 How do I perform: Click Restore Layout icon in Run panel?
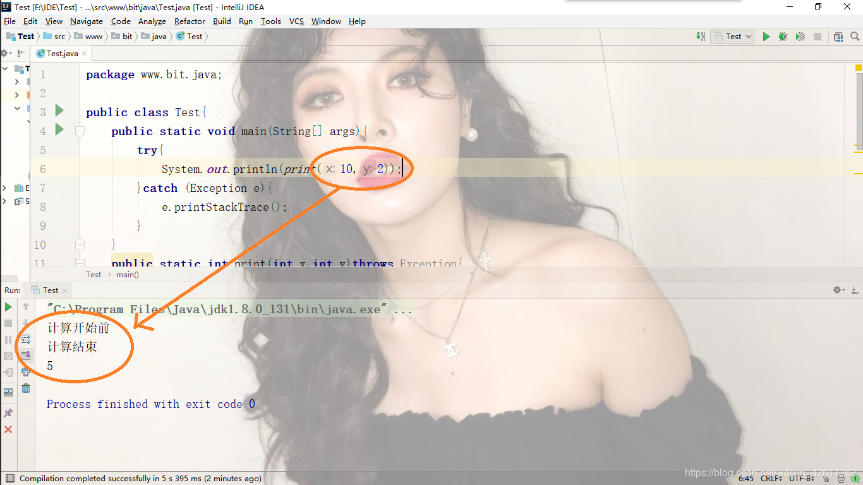[x=8, y=393]
